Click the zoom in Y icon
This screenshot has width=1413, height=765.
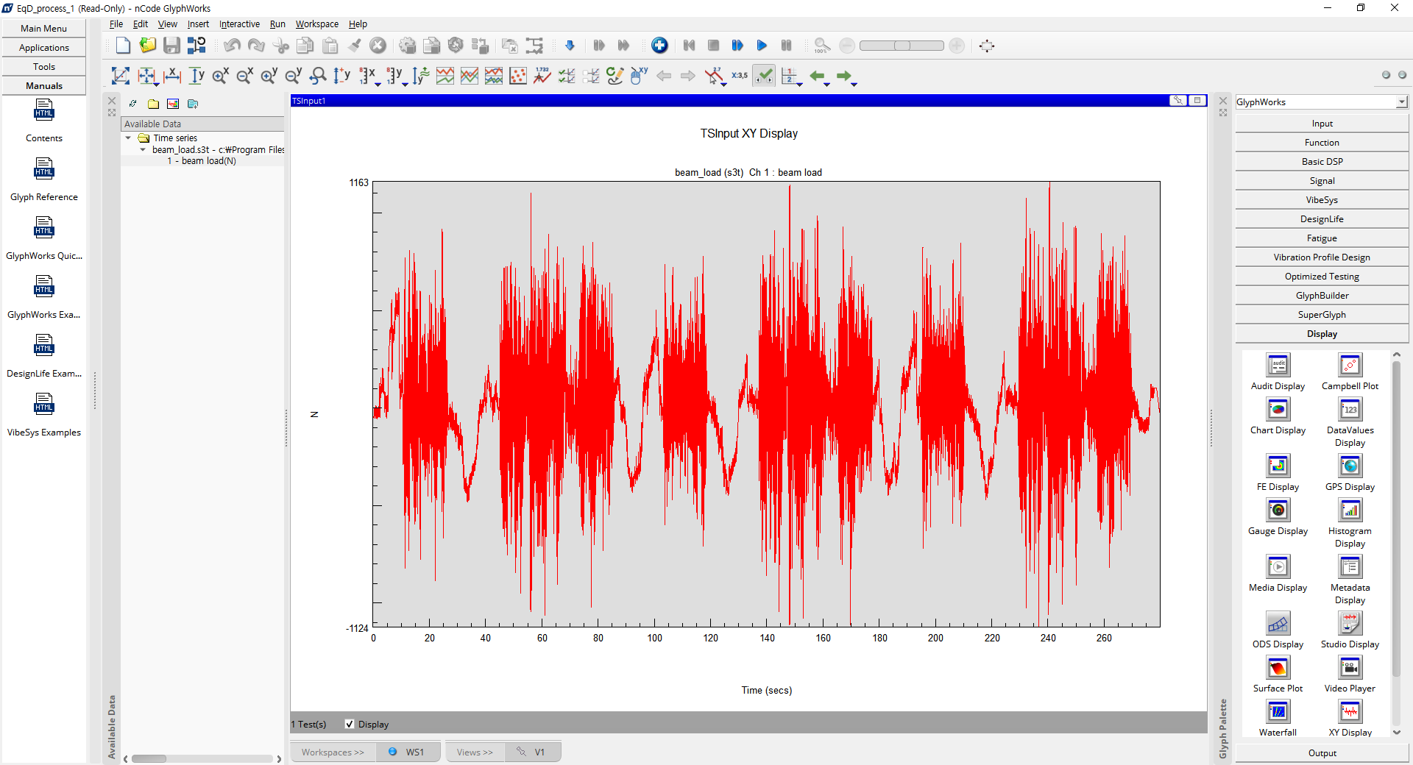269,76
